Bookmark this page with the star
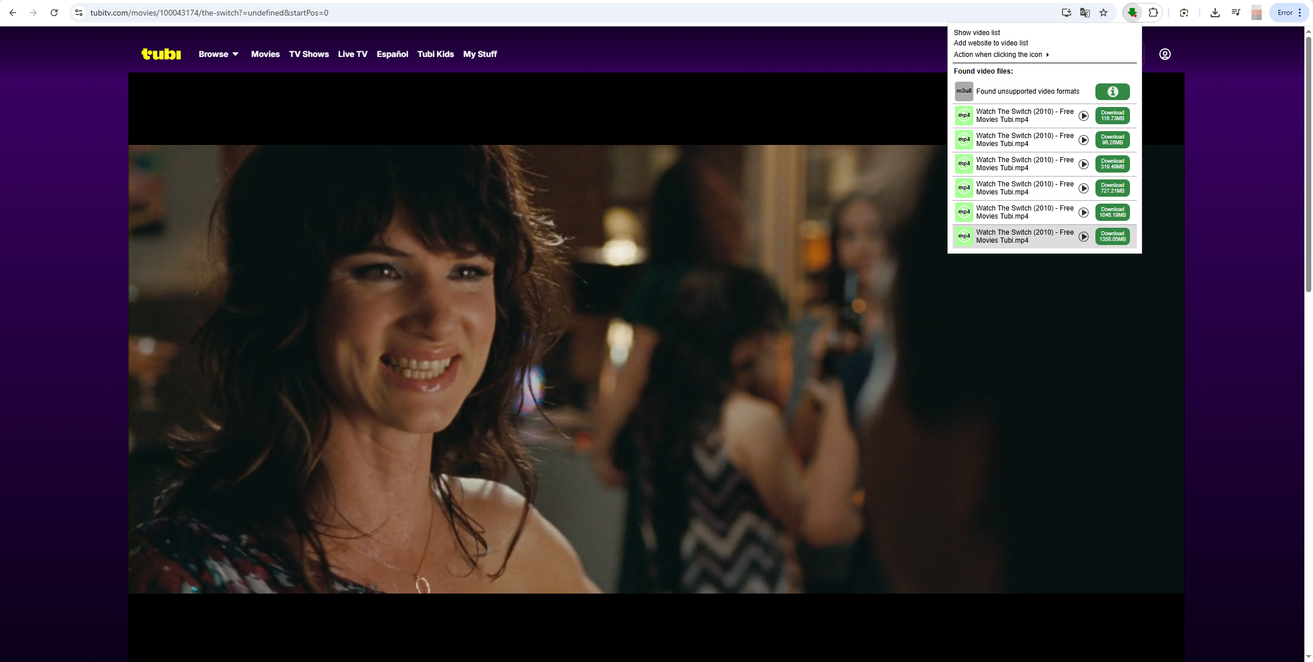This screenshot has width=1313, height=662. point(1103,13)
